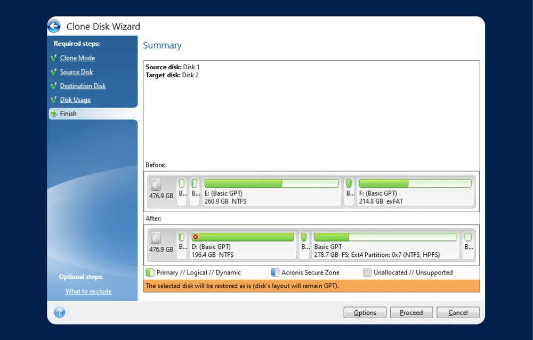
Task: Open the Disk Usage step
Action: (75, 100)
